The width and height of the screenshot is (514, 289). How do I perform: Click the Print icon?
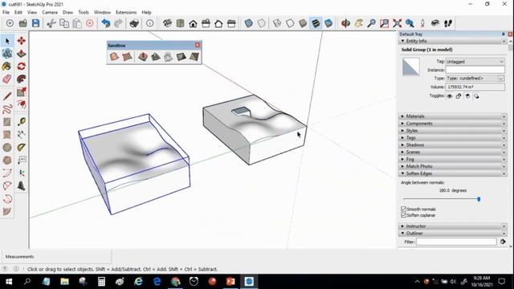pos(134,23)
